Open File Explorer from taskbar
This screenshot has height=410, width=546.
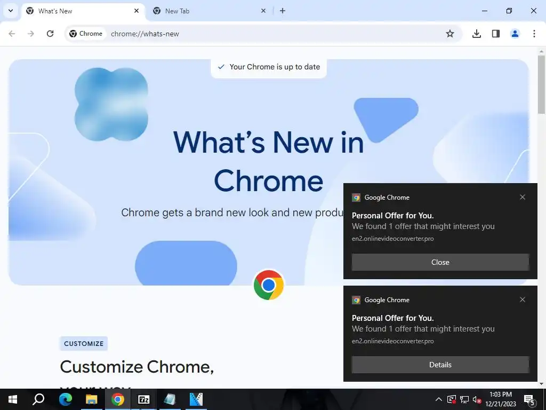coord(92,399)
